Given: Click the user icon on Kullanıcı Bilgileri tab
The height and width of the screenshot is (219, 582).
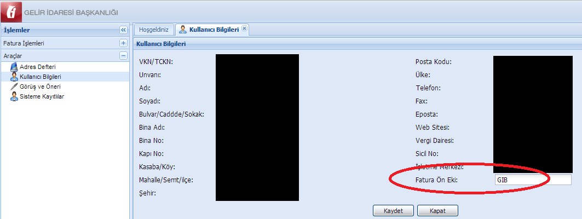Looking at the screenshot, I should pyautogui.click(x=183, y=30).
